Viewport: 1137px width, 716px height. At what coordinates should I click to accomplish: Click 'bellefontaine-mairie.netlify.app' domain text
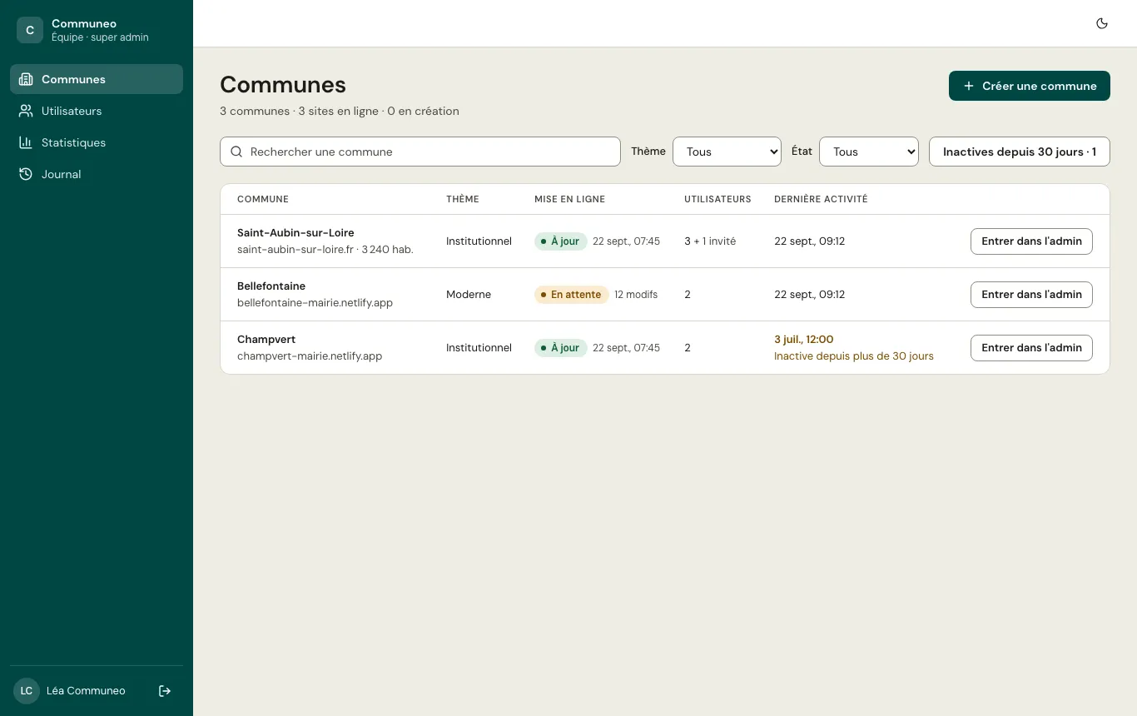tap(315, 303)
